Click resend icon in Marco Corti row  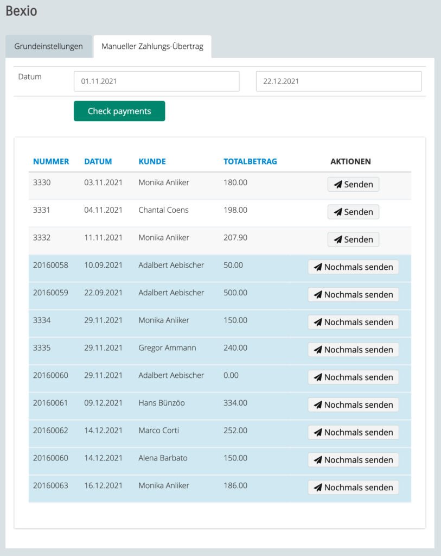pyautogui.click(x=318, y=433)
